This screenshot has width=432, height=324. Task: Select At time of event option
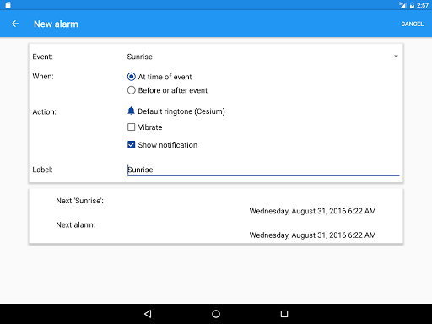tap(159, 77)
